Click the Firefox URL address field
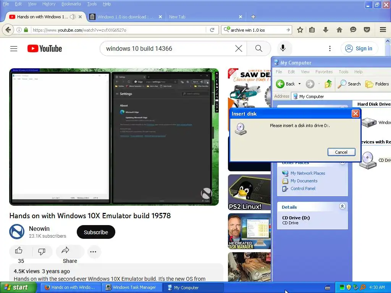 118,30
